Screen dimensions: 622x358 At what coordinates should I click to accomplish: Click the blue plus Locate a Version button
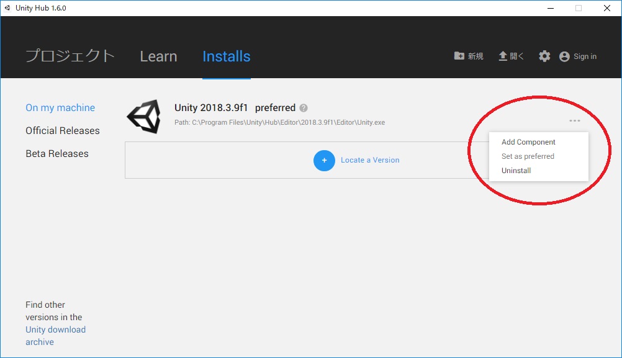(x=324, y=161)
